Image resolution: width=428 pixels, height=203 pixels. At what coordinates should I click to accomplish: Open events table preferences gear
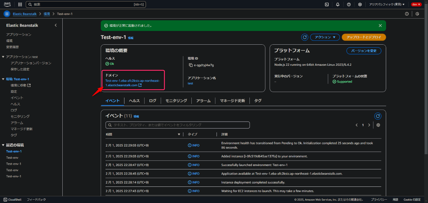tap(378, 125)
